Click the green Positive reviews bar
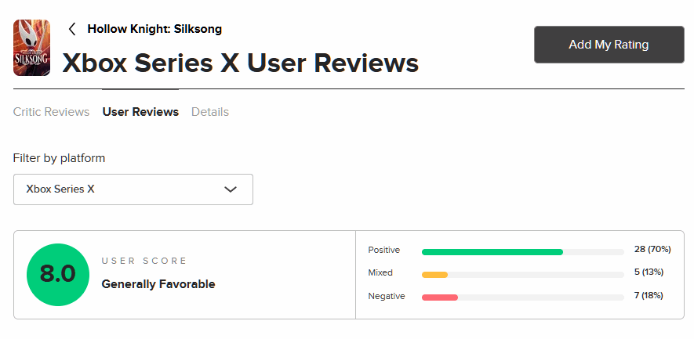Image resolution: width=694 pixels, height=339 pixels. coord(492,252)
